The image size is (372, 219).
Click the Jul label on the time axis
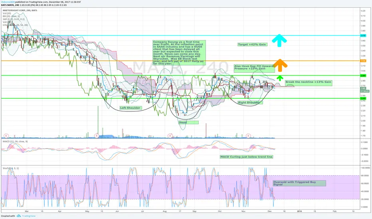142,211
